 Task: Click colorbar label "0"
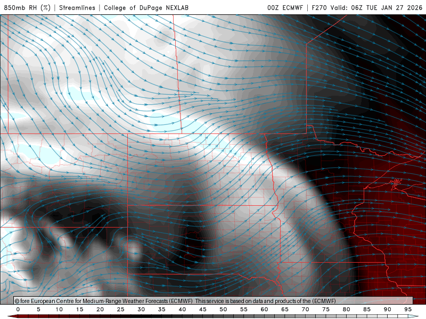(18, 309)
